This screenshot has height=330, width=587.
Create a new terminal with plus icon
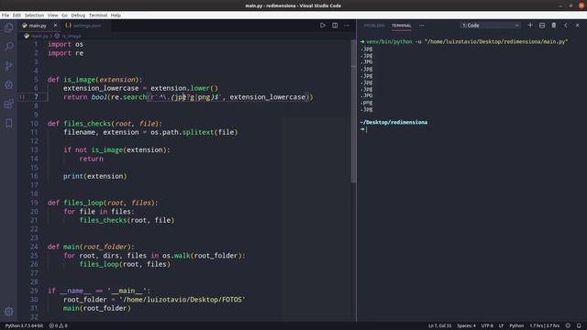(530, 26)
